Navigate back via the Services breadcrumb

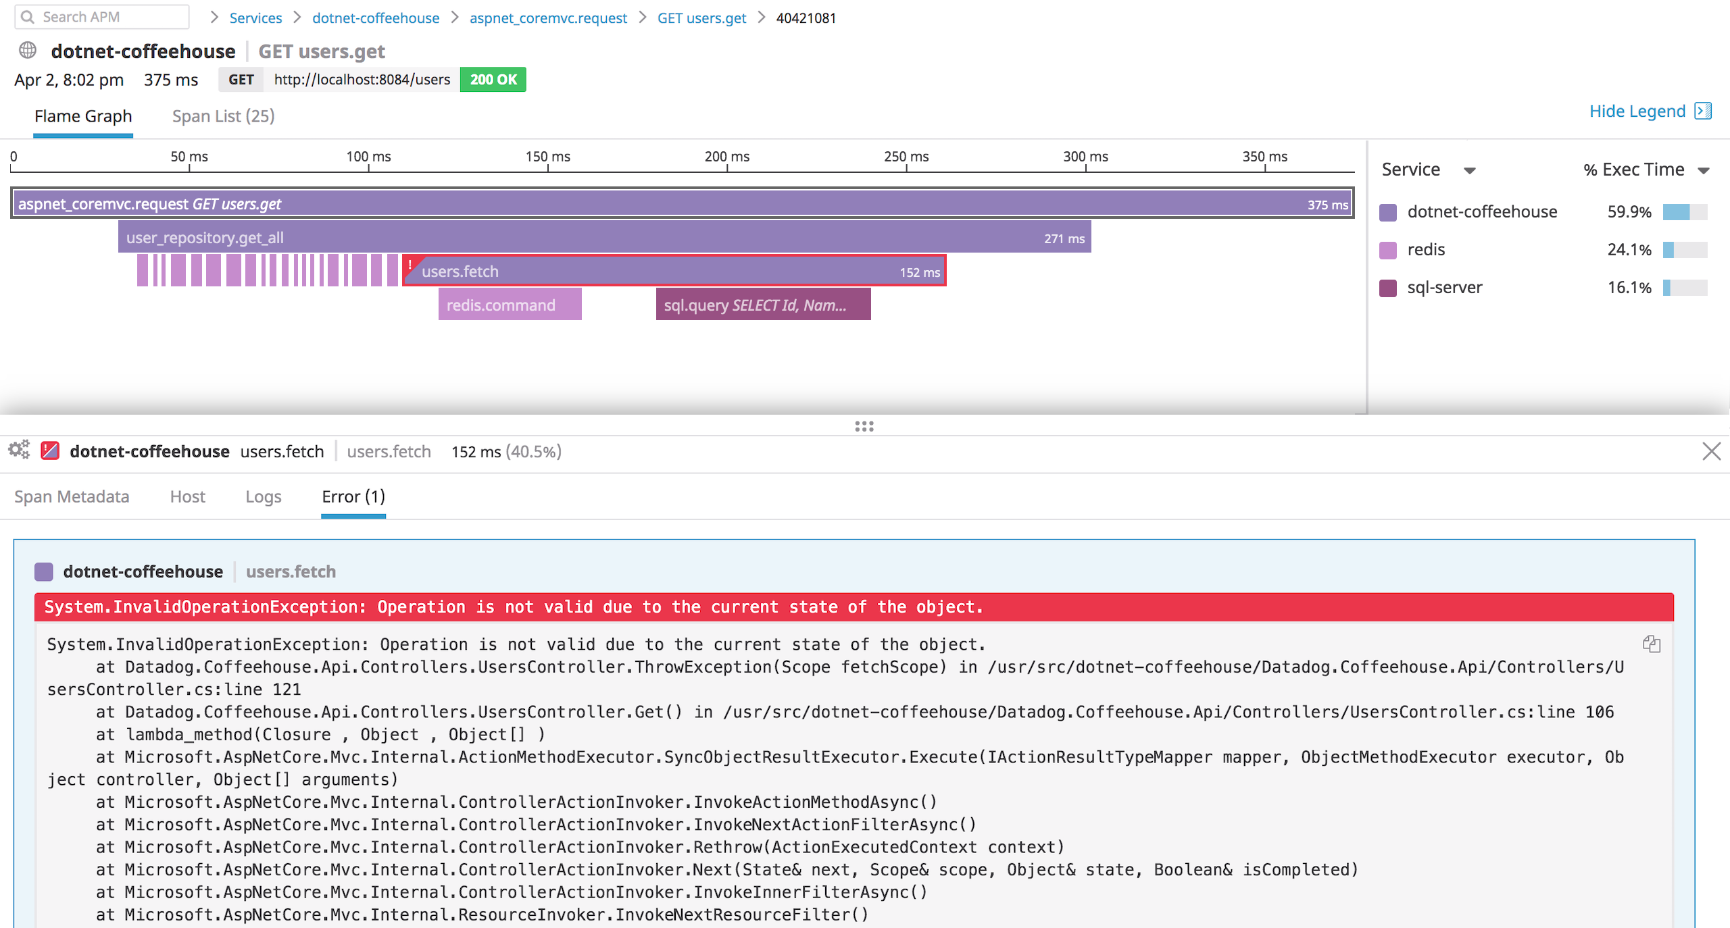(x=255, y=18)
